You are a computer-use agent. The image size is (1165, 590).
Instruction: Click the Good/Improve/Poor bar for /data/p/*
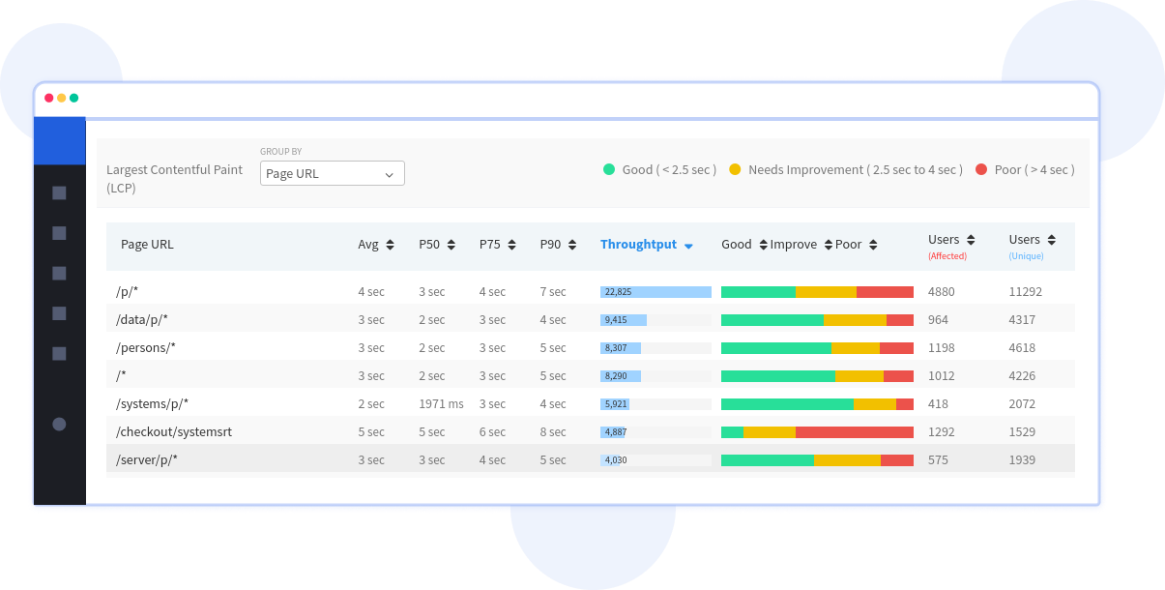click(816, 318)
